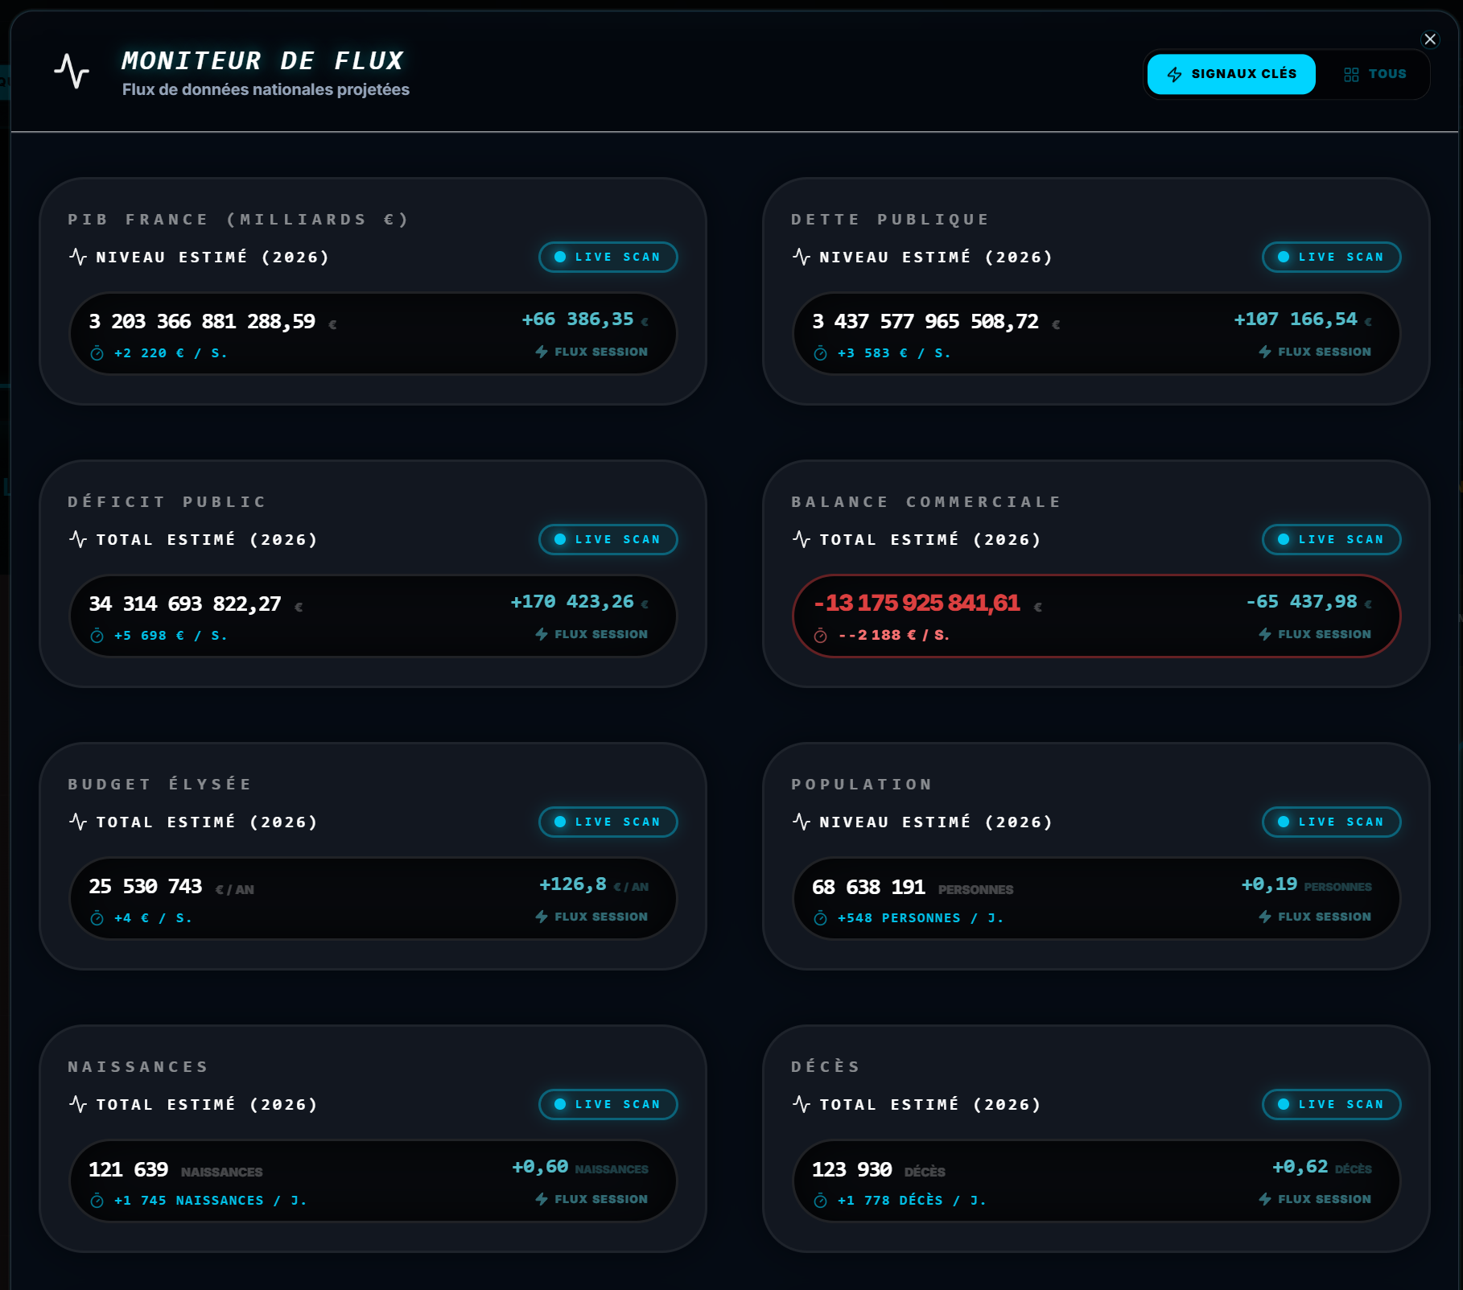This screenshot has height=1290, width=1463.
Task: Toggle Live Scan on Déficit Public card
Action: 608,540
